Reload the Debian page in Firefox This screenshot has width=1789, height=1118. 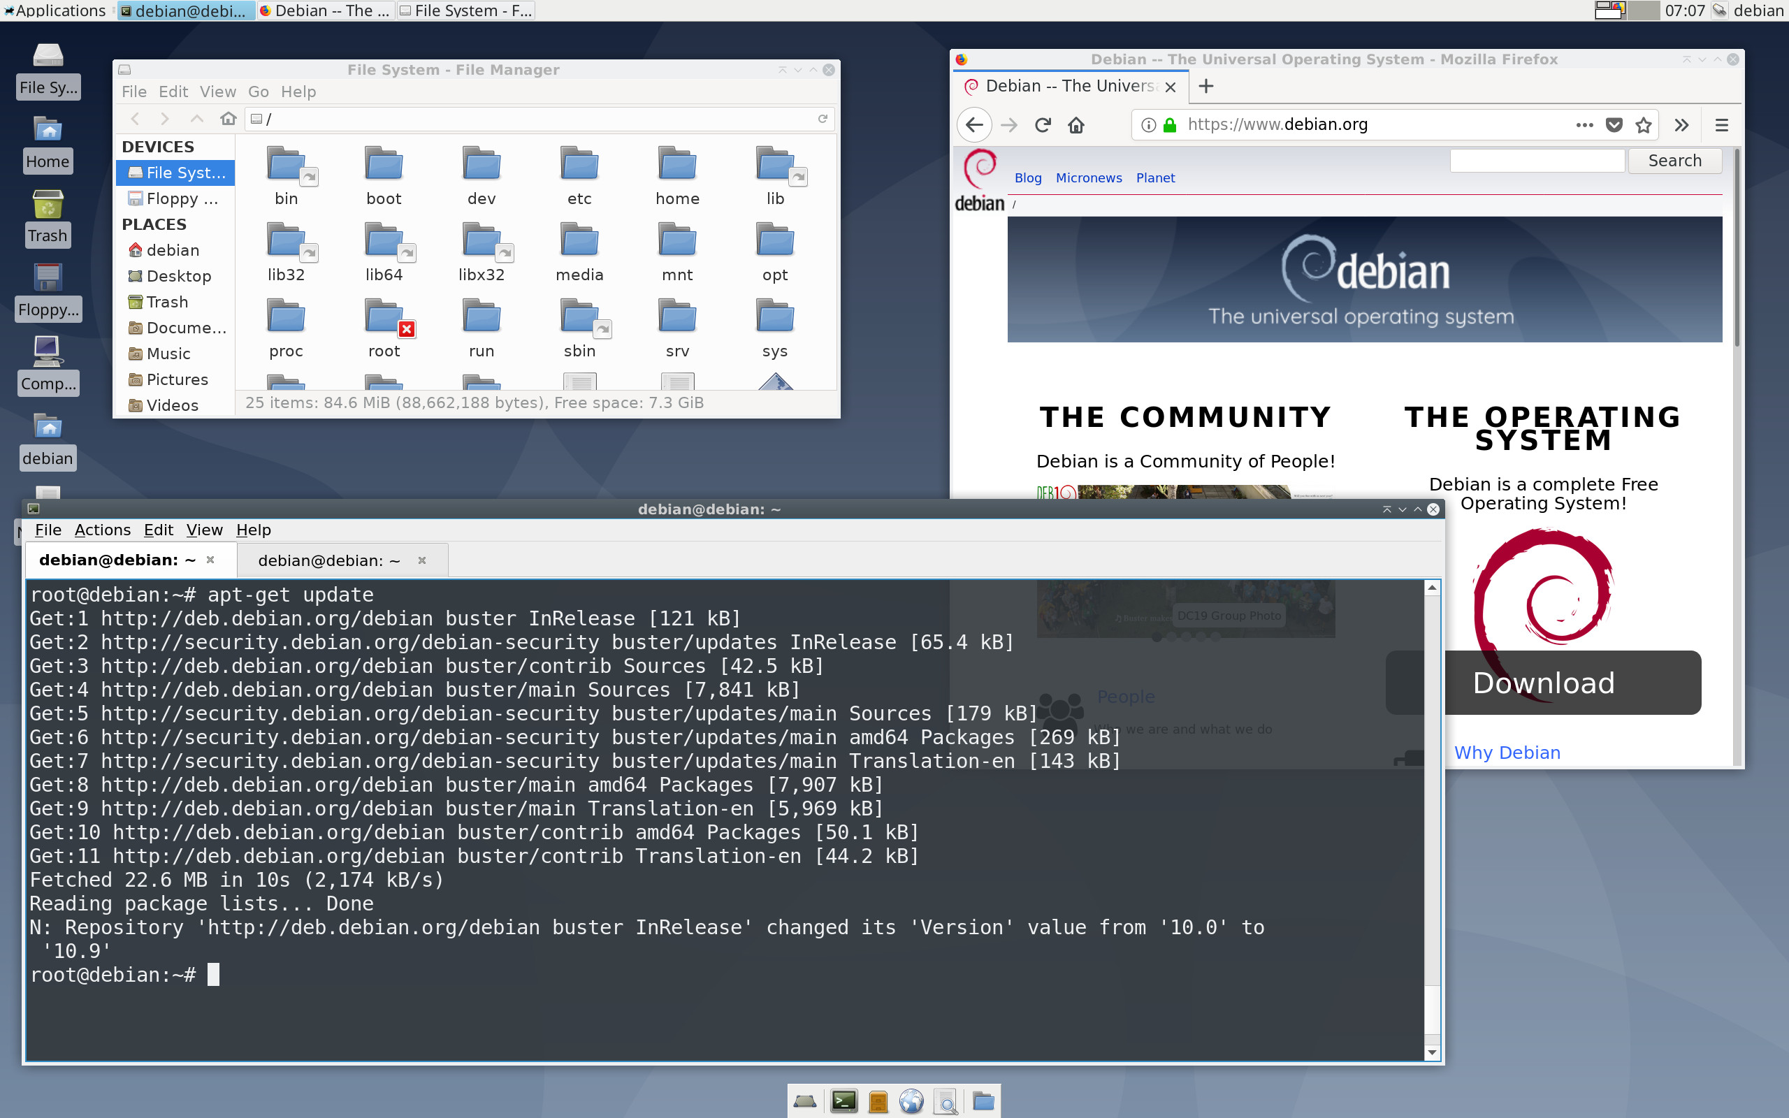1043,125
